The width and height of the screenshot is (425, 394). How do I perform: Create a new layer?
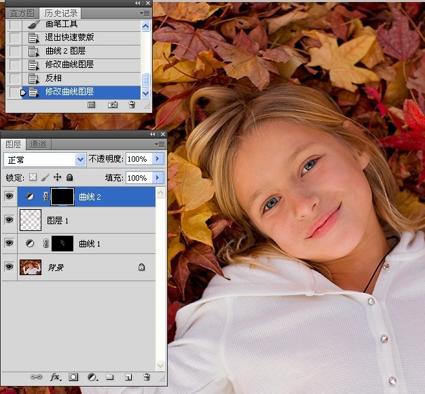pos(128,377)
